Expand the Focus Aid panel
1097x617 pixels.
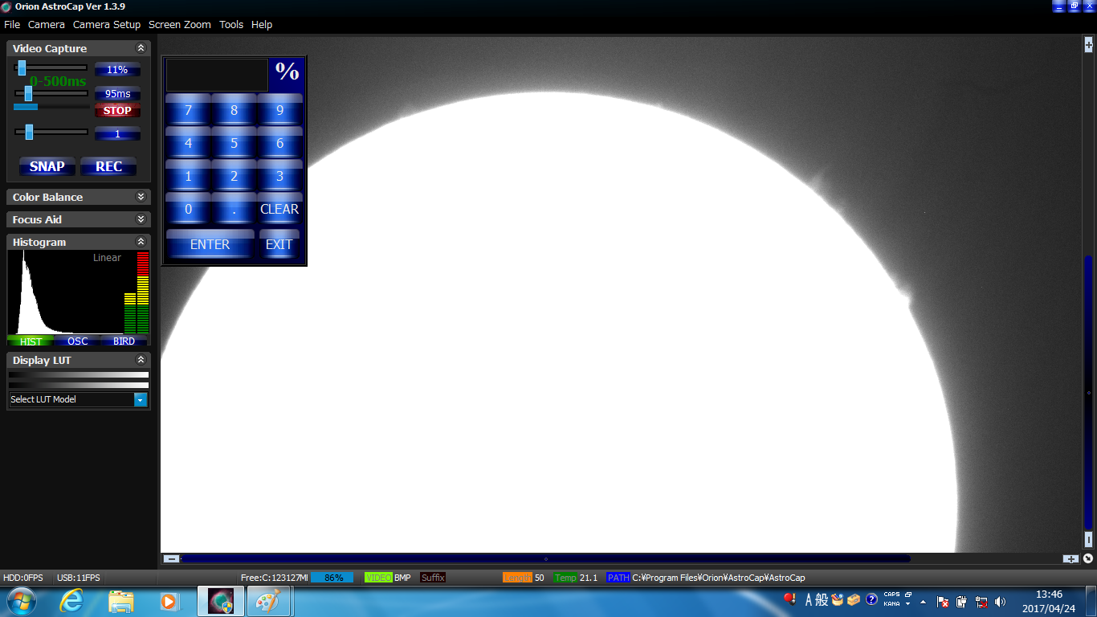pyautogui.click(x=141, y=219)
